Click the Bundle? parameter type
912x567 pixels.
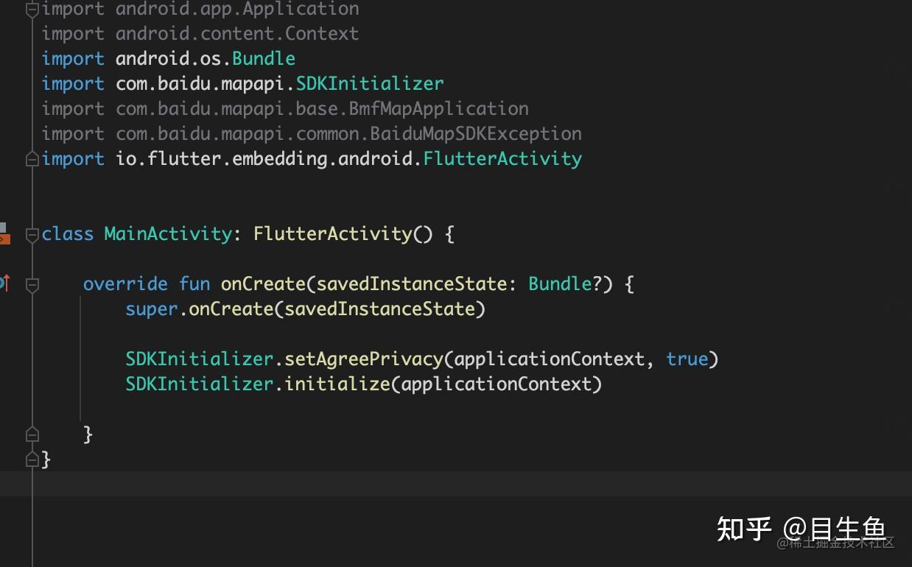[x=565, y=283]
